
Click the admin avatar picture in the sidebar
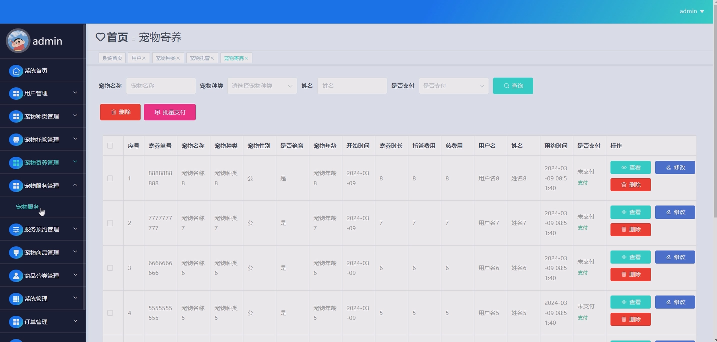(18, 41)
